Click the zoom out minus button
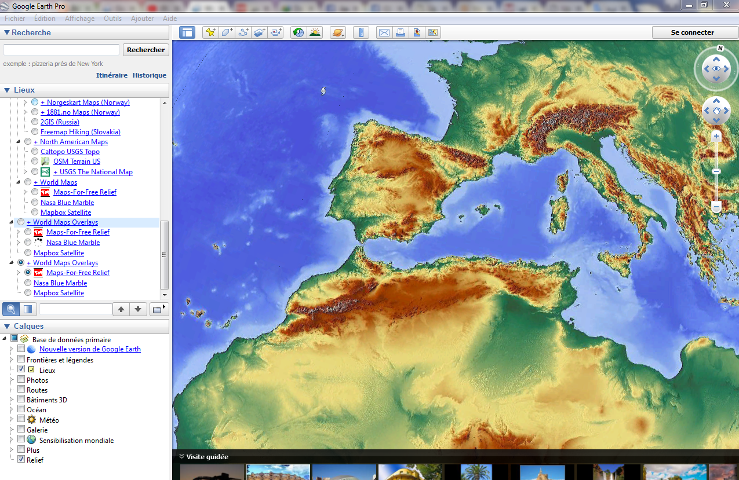739x480 pixels. pyautogui.click(x=716, y=206)
